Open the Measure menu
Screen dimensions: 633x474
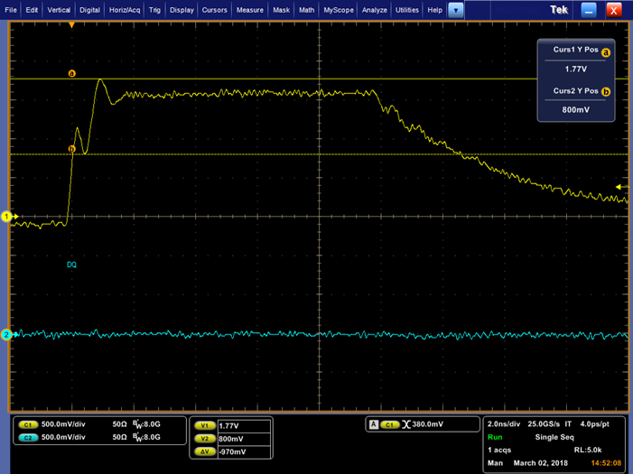click(x=250, y=10)
